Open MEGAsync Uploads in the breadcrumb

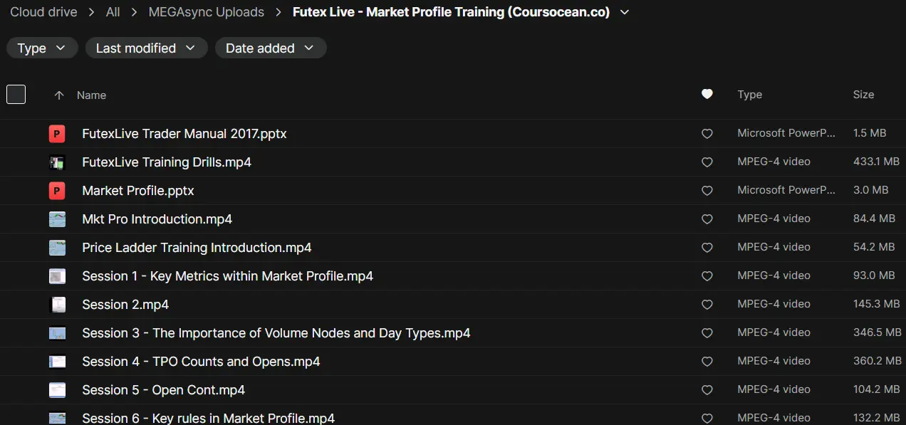click(207, 12)
